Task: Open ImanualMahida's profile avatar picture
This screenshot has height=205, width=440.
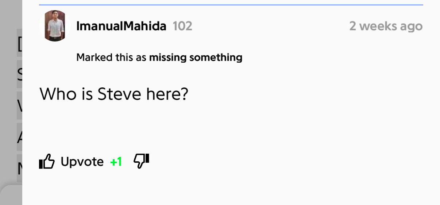Action: [55, 26]
